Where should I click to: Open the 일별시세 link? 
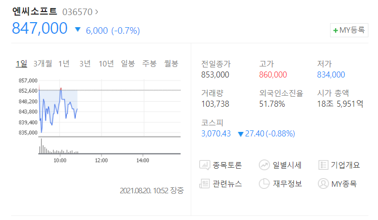[287, 165]
